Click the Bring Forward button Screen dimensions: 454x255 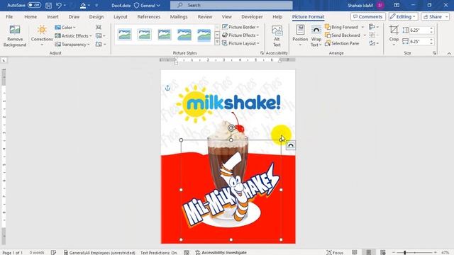(341, 27)
